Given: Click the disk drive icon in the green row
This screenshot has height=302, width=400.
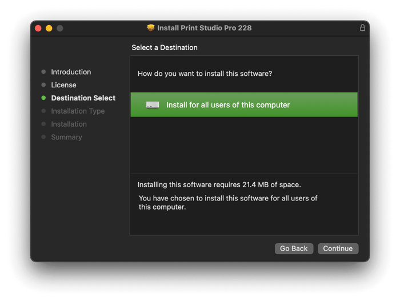Looking at the screenshot, I should coord(153,104).
